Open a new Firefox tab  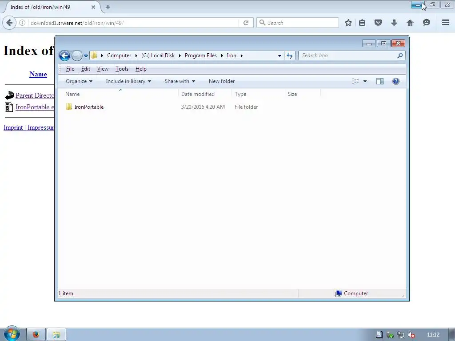(x=108, y=7)
